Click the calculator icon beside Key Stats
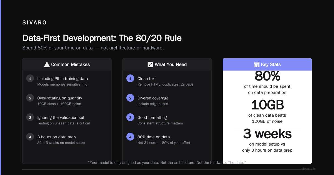The width and height of the screenshot is (334, 175). [257, 64]
